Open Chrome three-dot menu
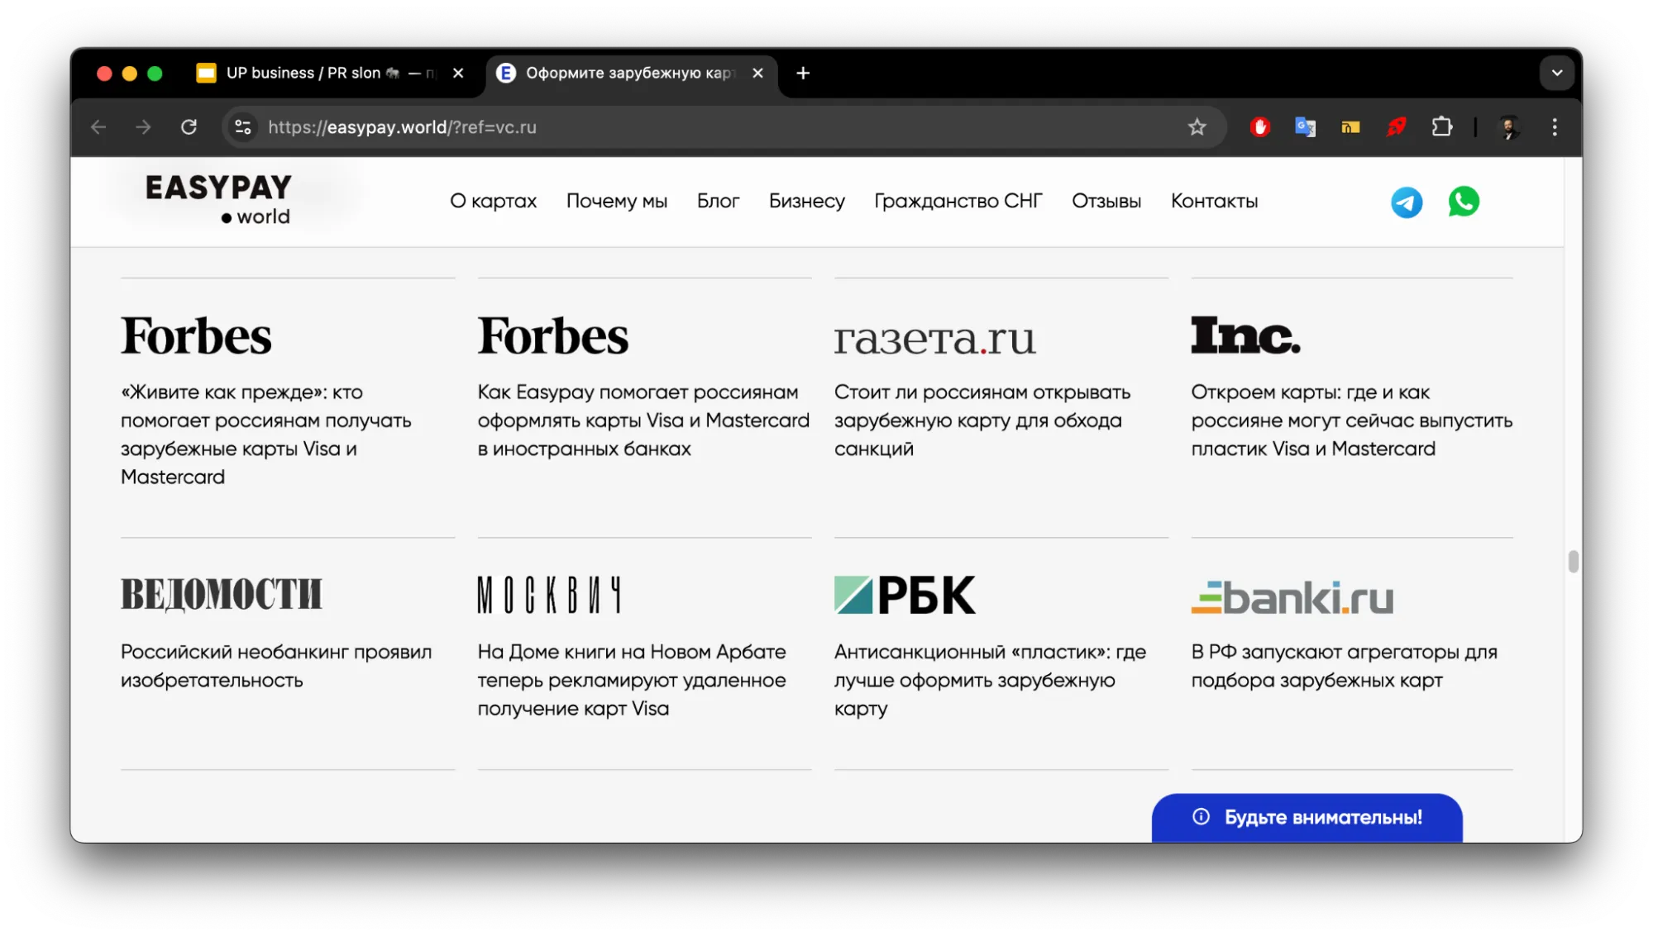The width and height of the screenshot is (1653, 936). [1555, 127]
